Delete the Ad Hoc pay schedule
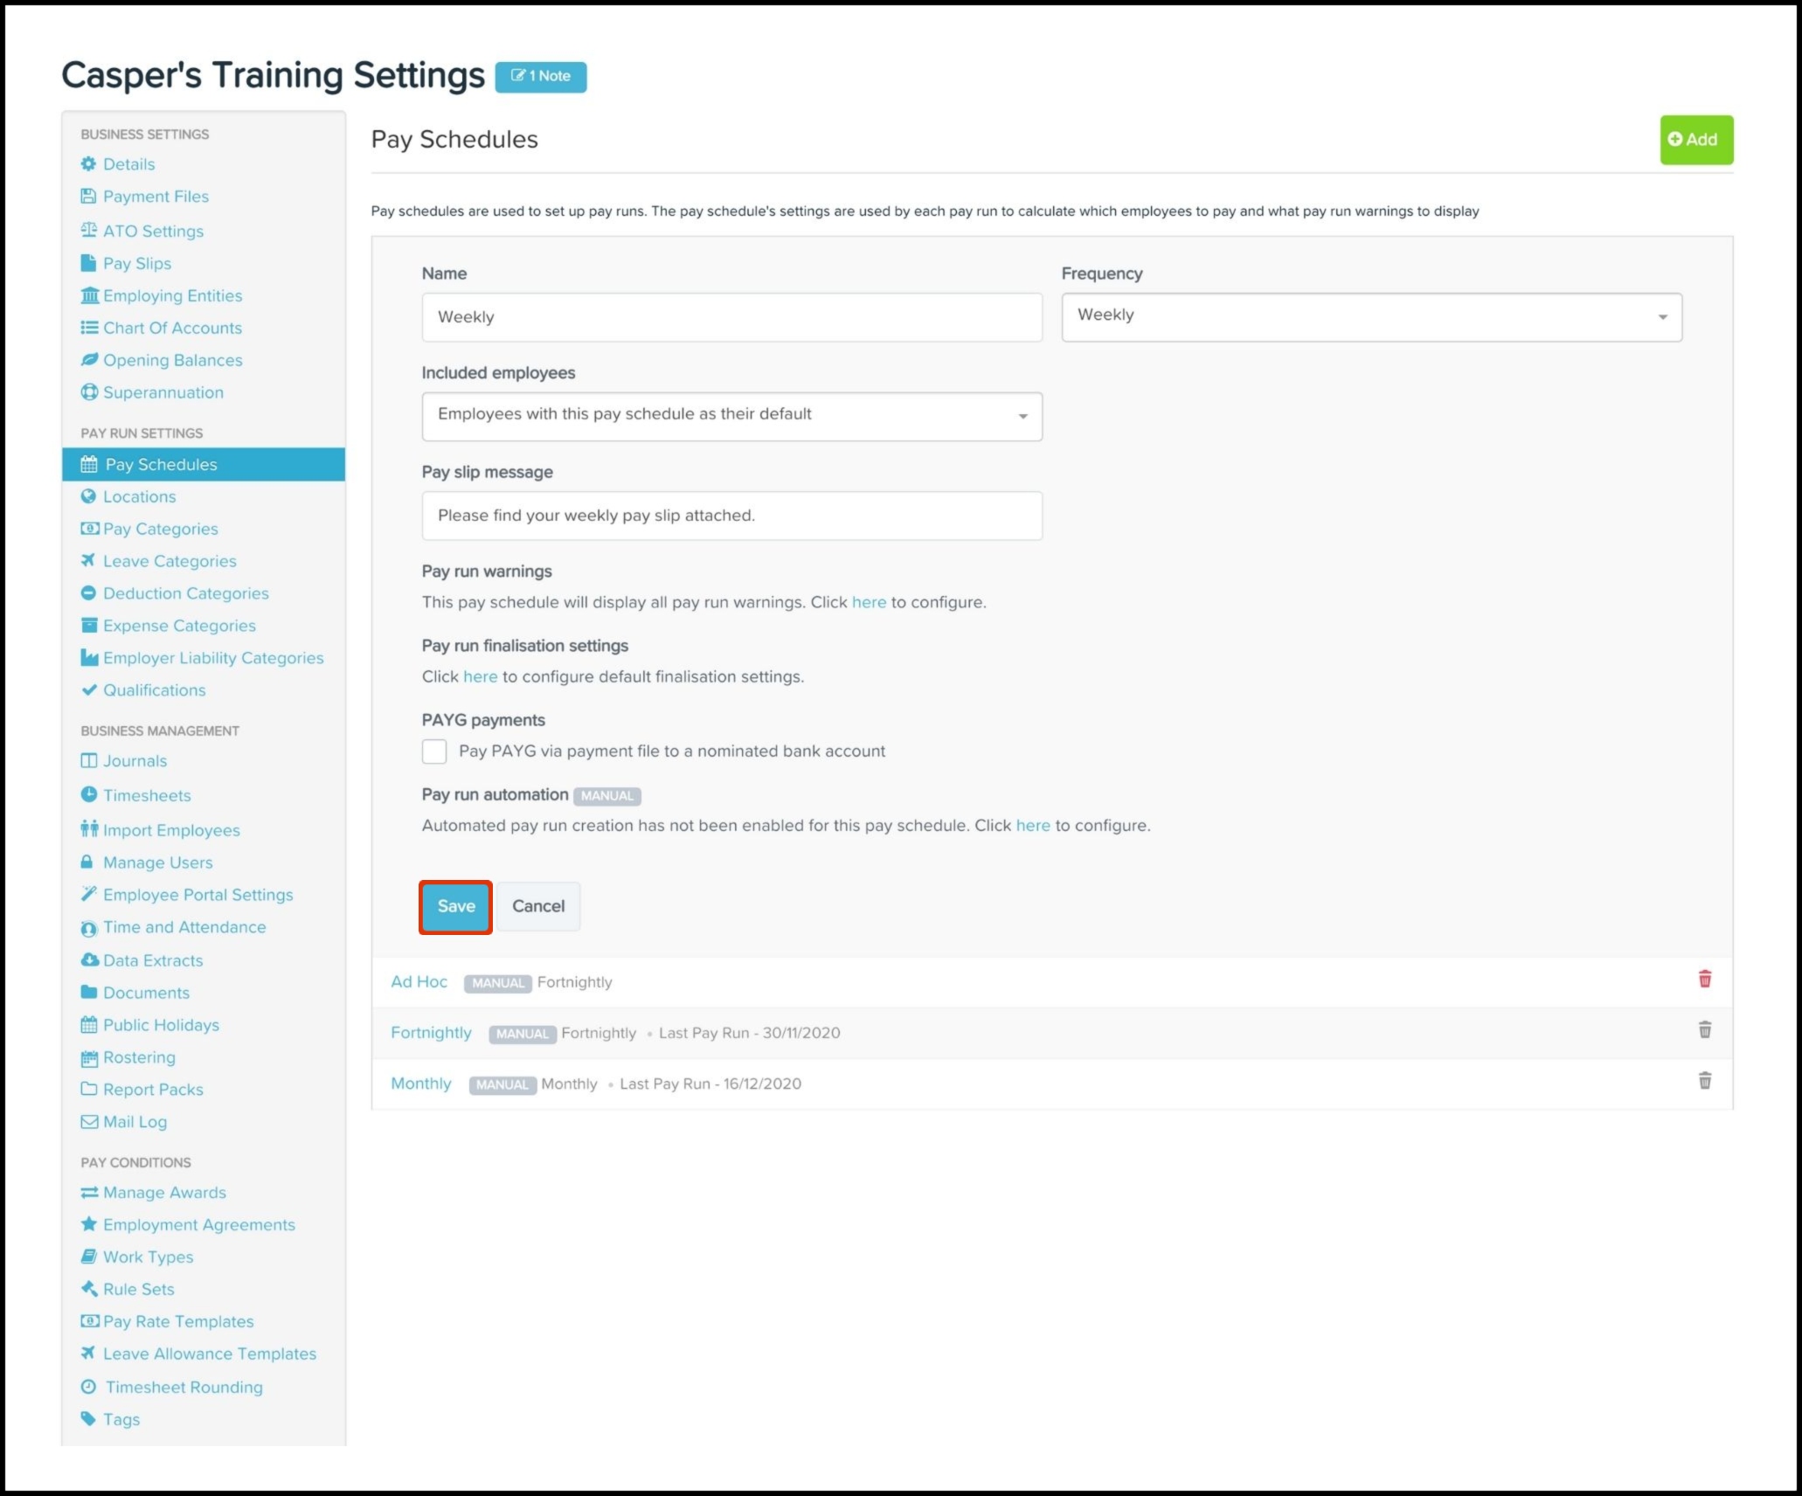 point(1704,979)
